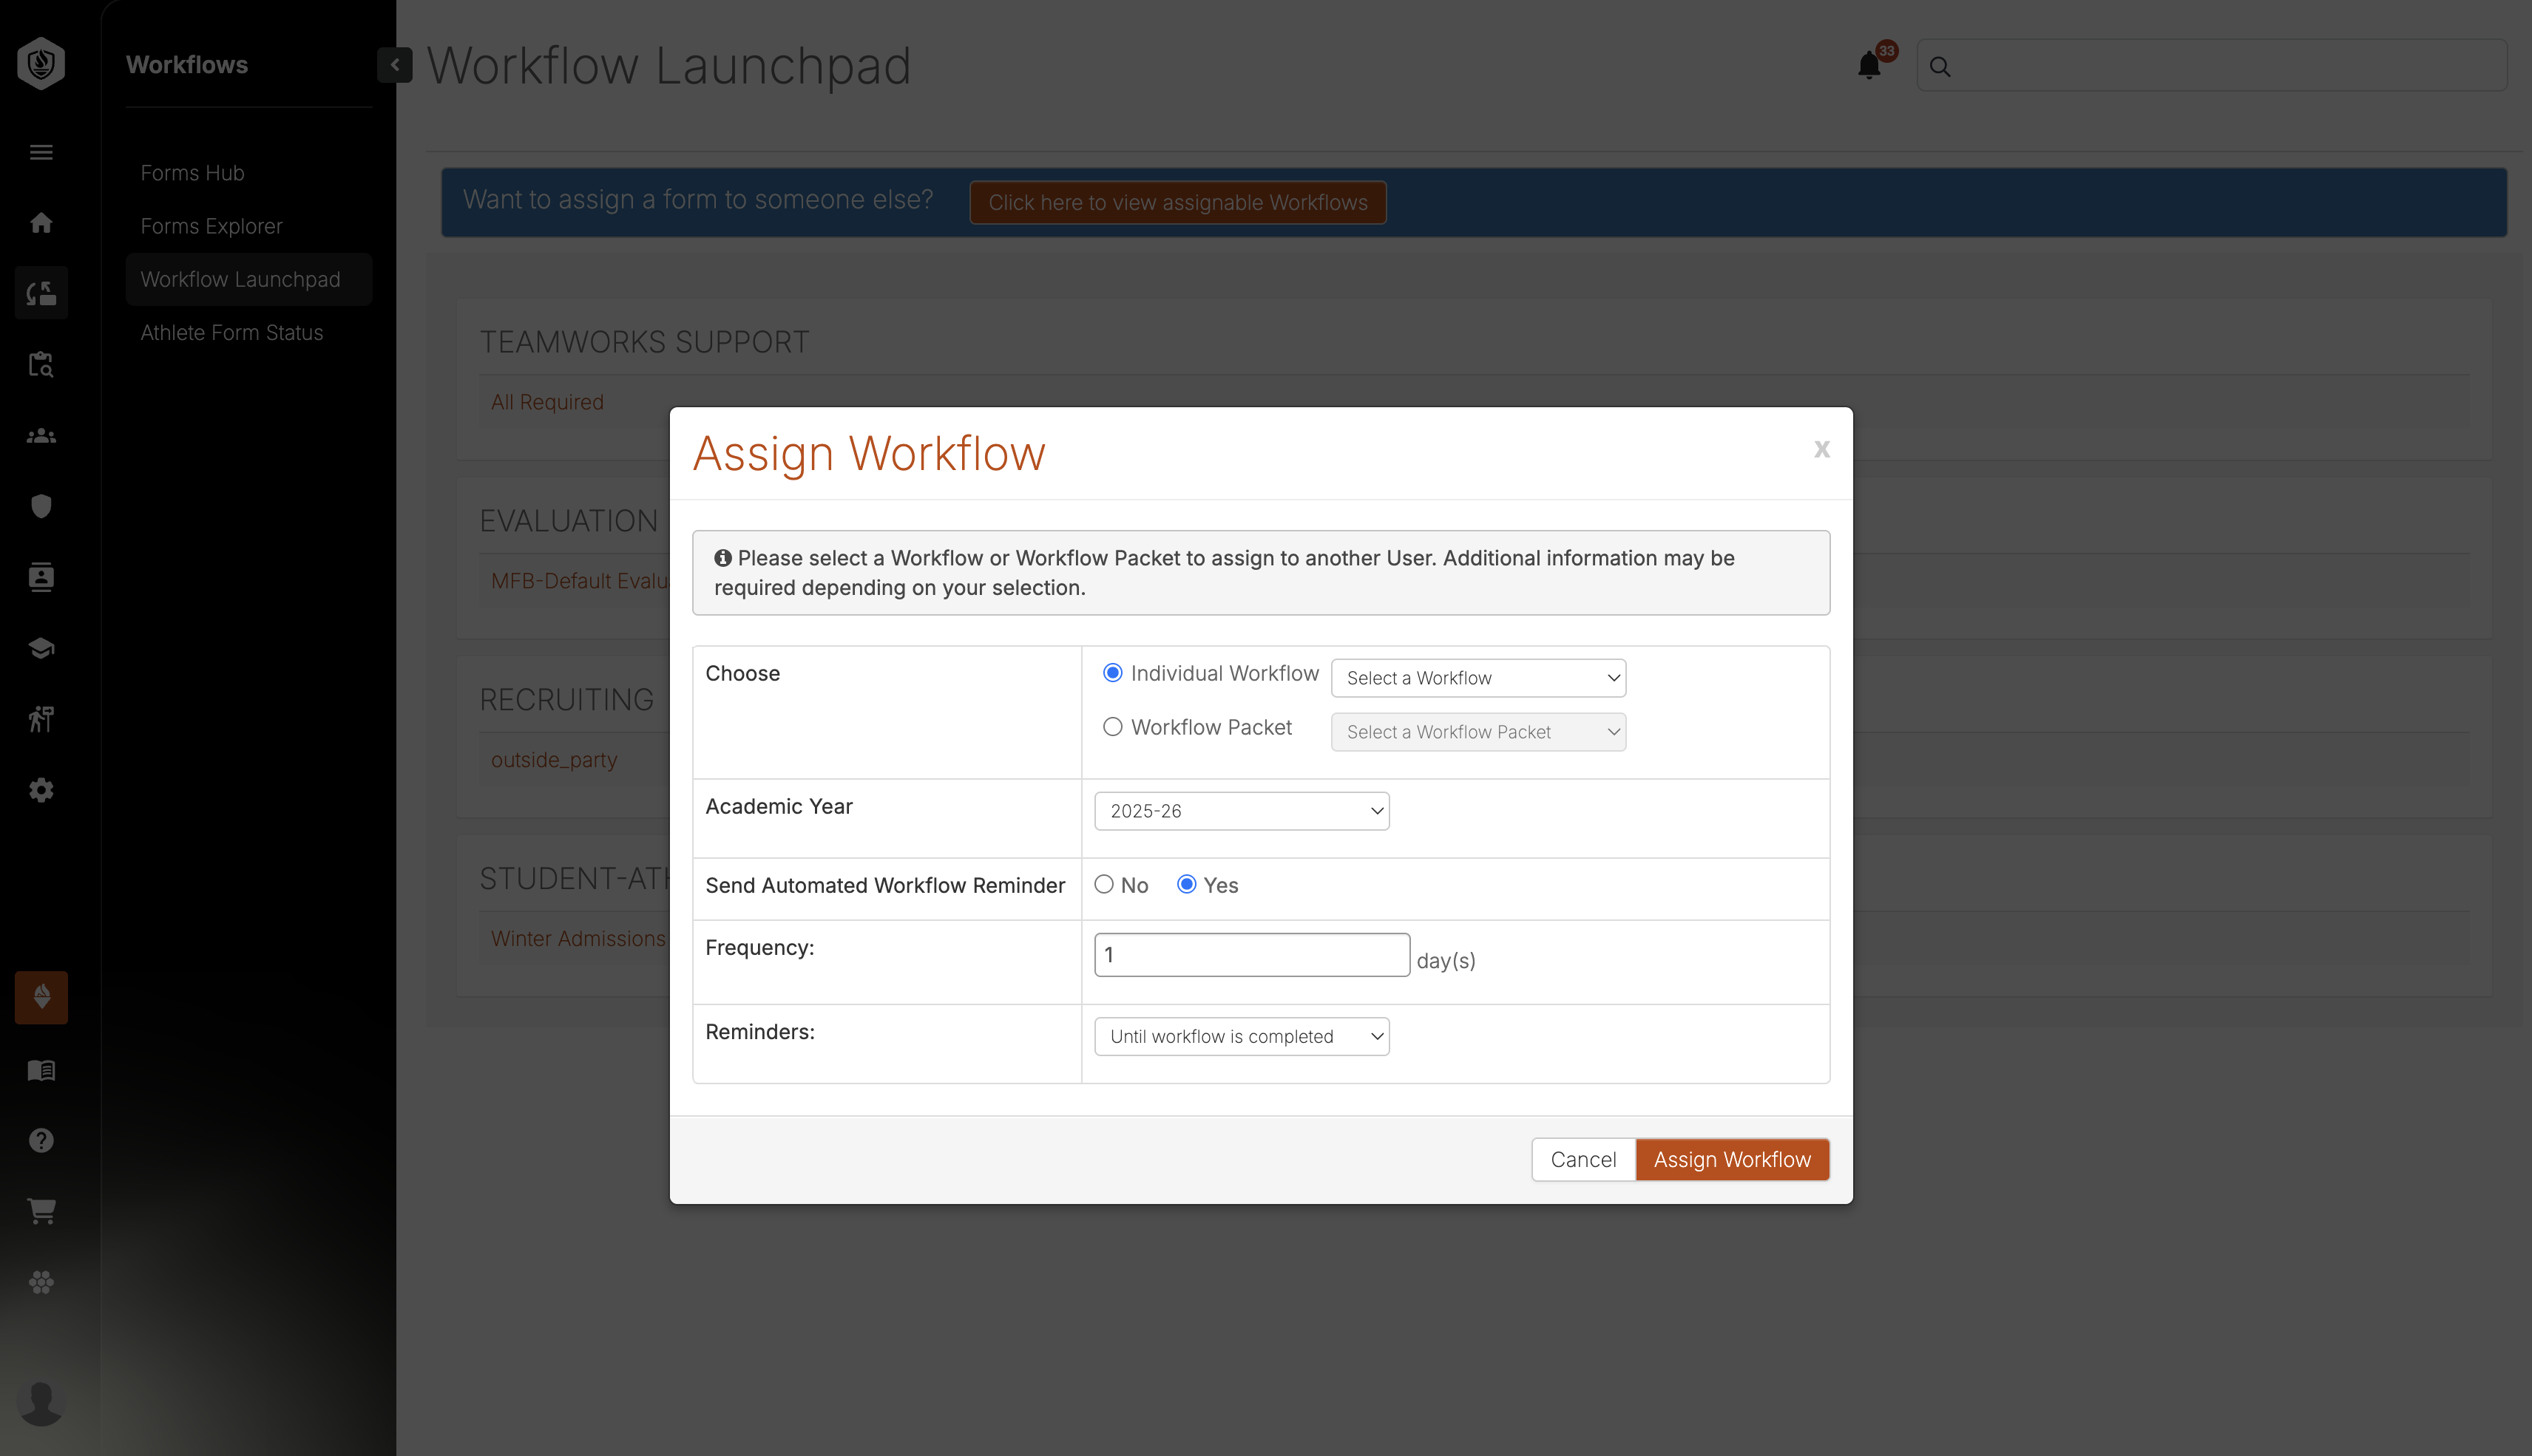
Task: Click the orange highlighted app icon
Action: click(x=41, y=997)
